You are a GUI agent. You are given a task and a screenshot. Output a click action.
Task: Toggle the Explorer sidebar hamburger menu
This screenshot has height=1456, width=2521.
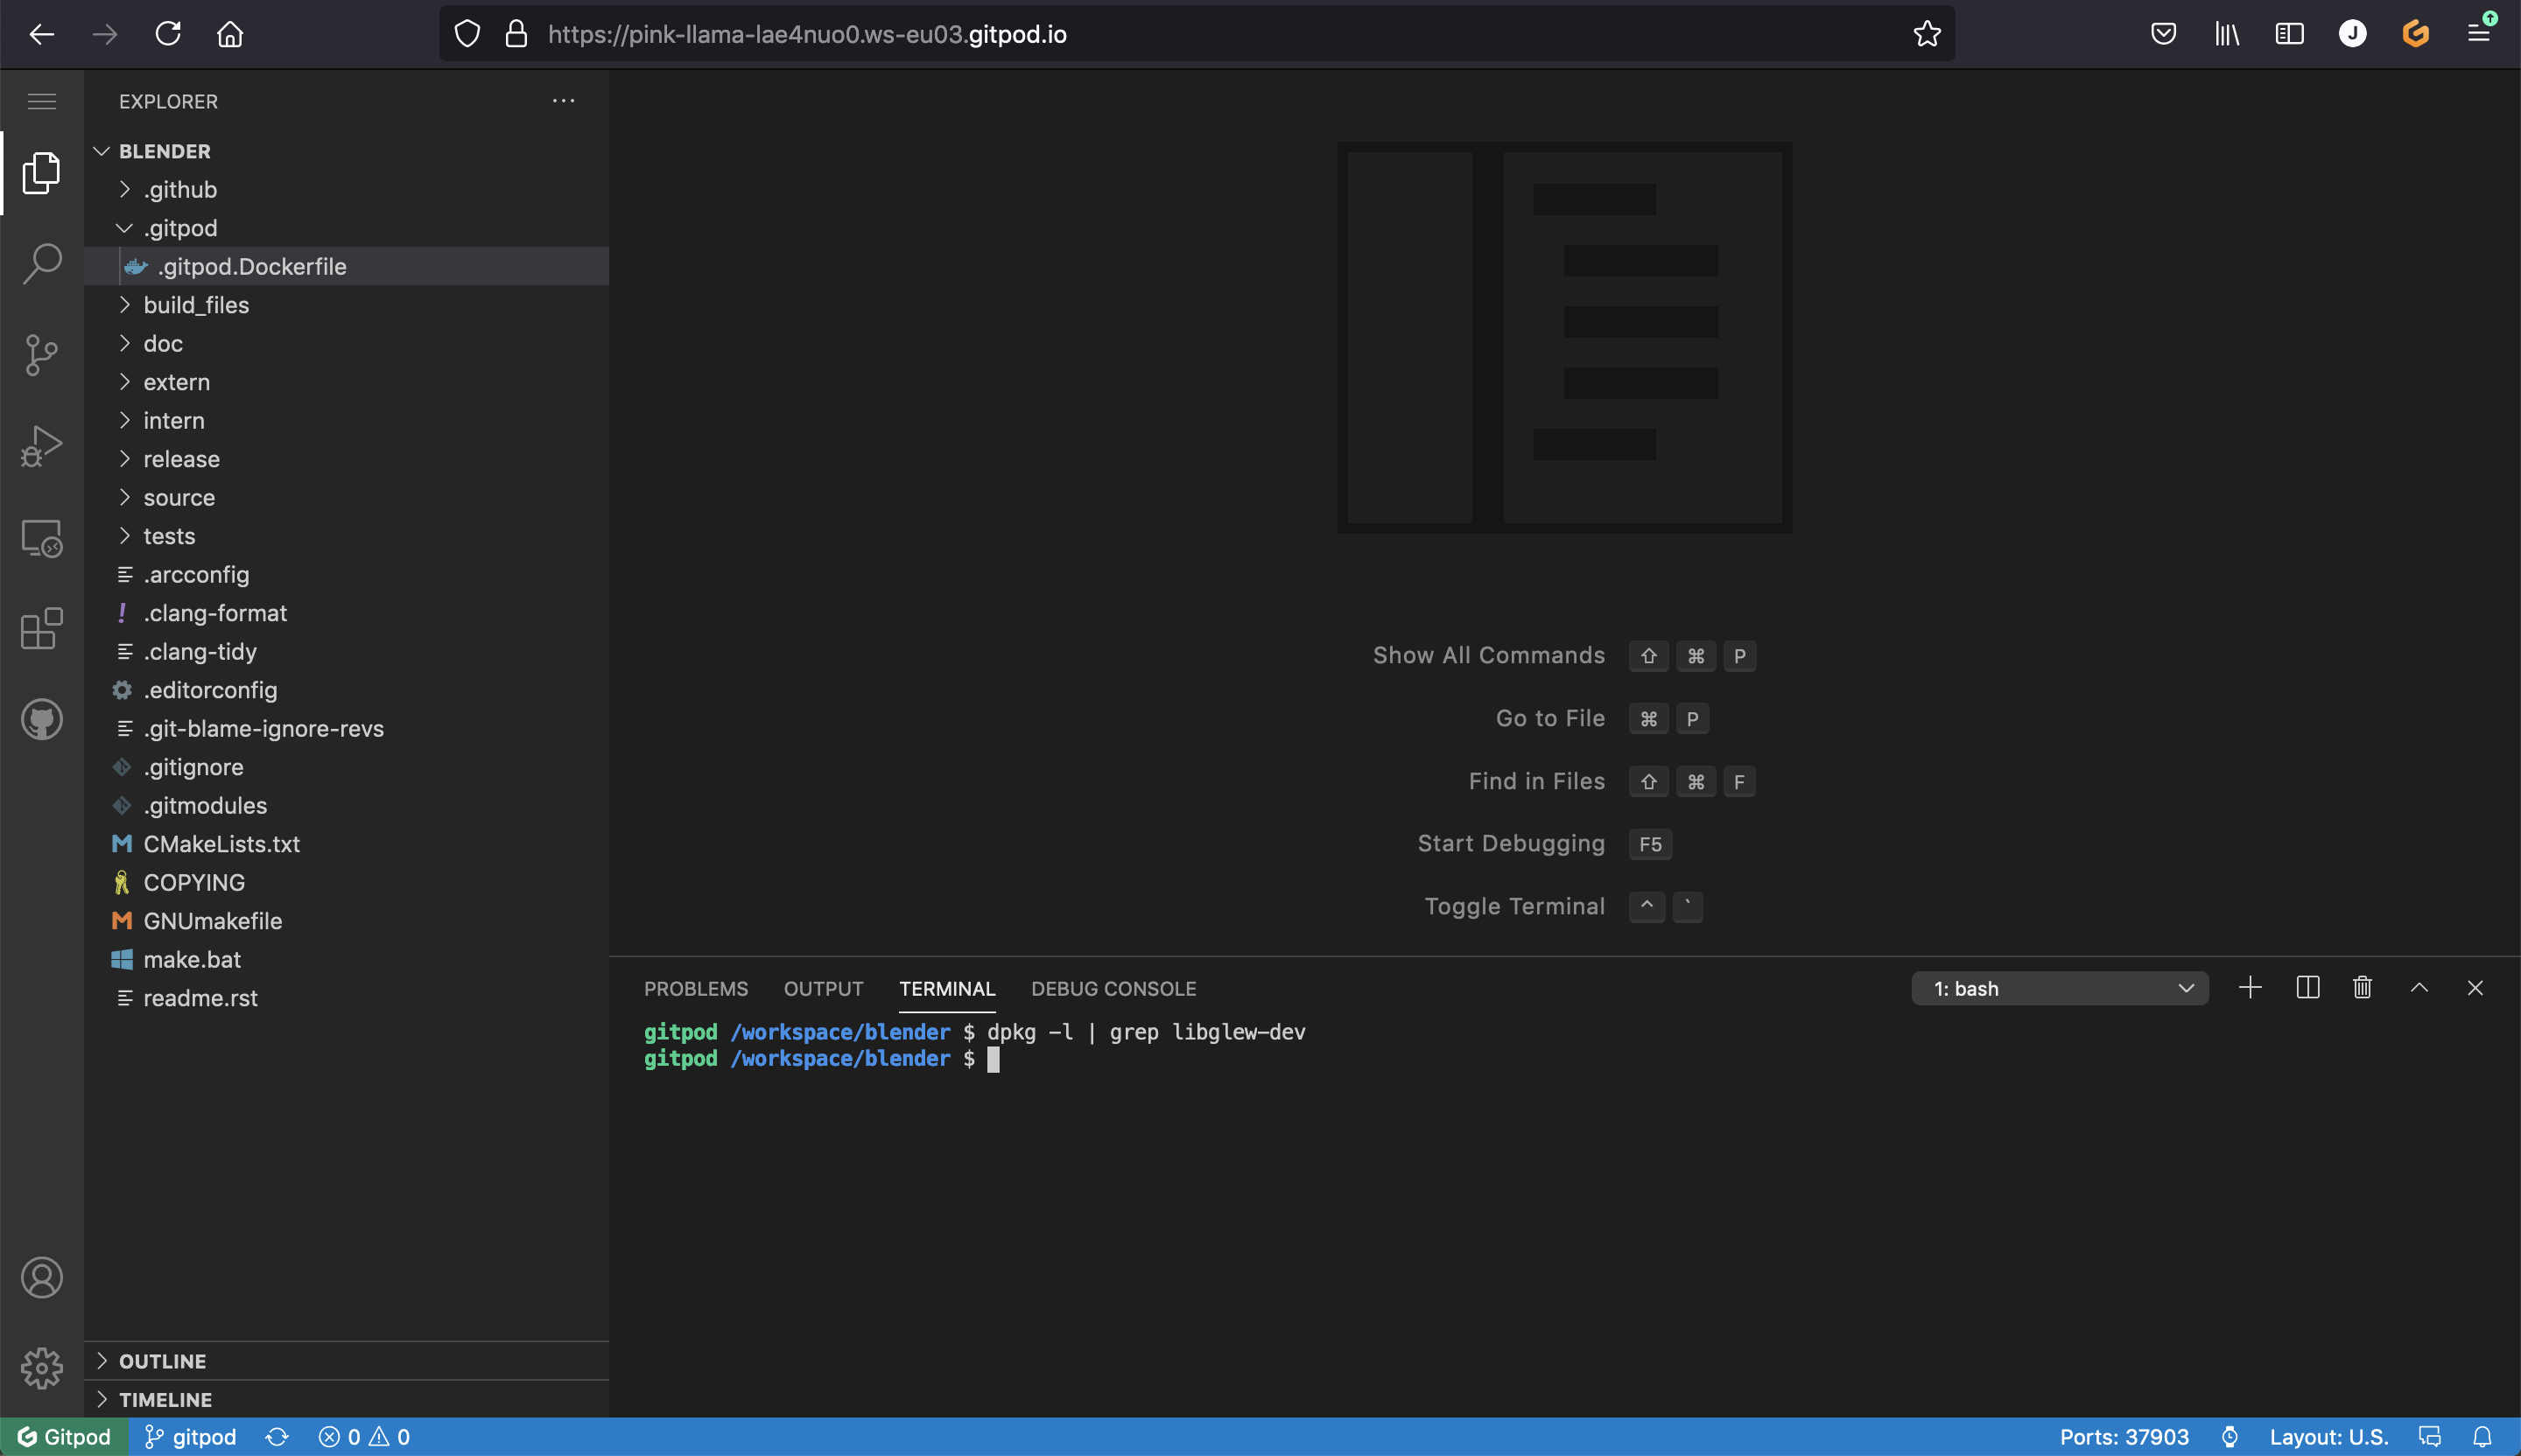tap(42, 100)
